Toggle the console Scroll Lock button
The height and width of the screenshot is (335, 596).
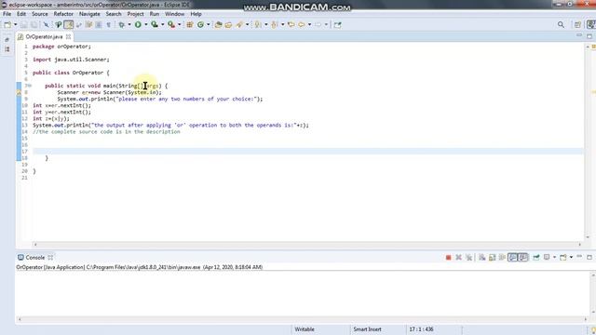point(493,258)
